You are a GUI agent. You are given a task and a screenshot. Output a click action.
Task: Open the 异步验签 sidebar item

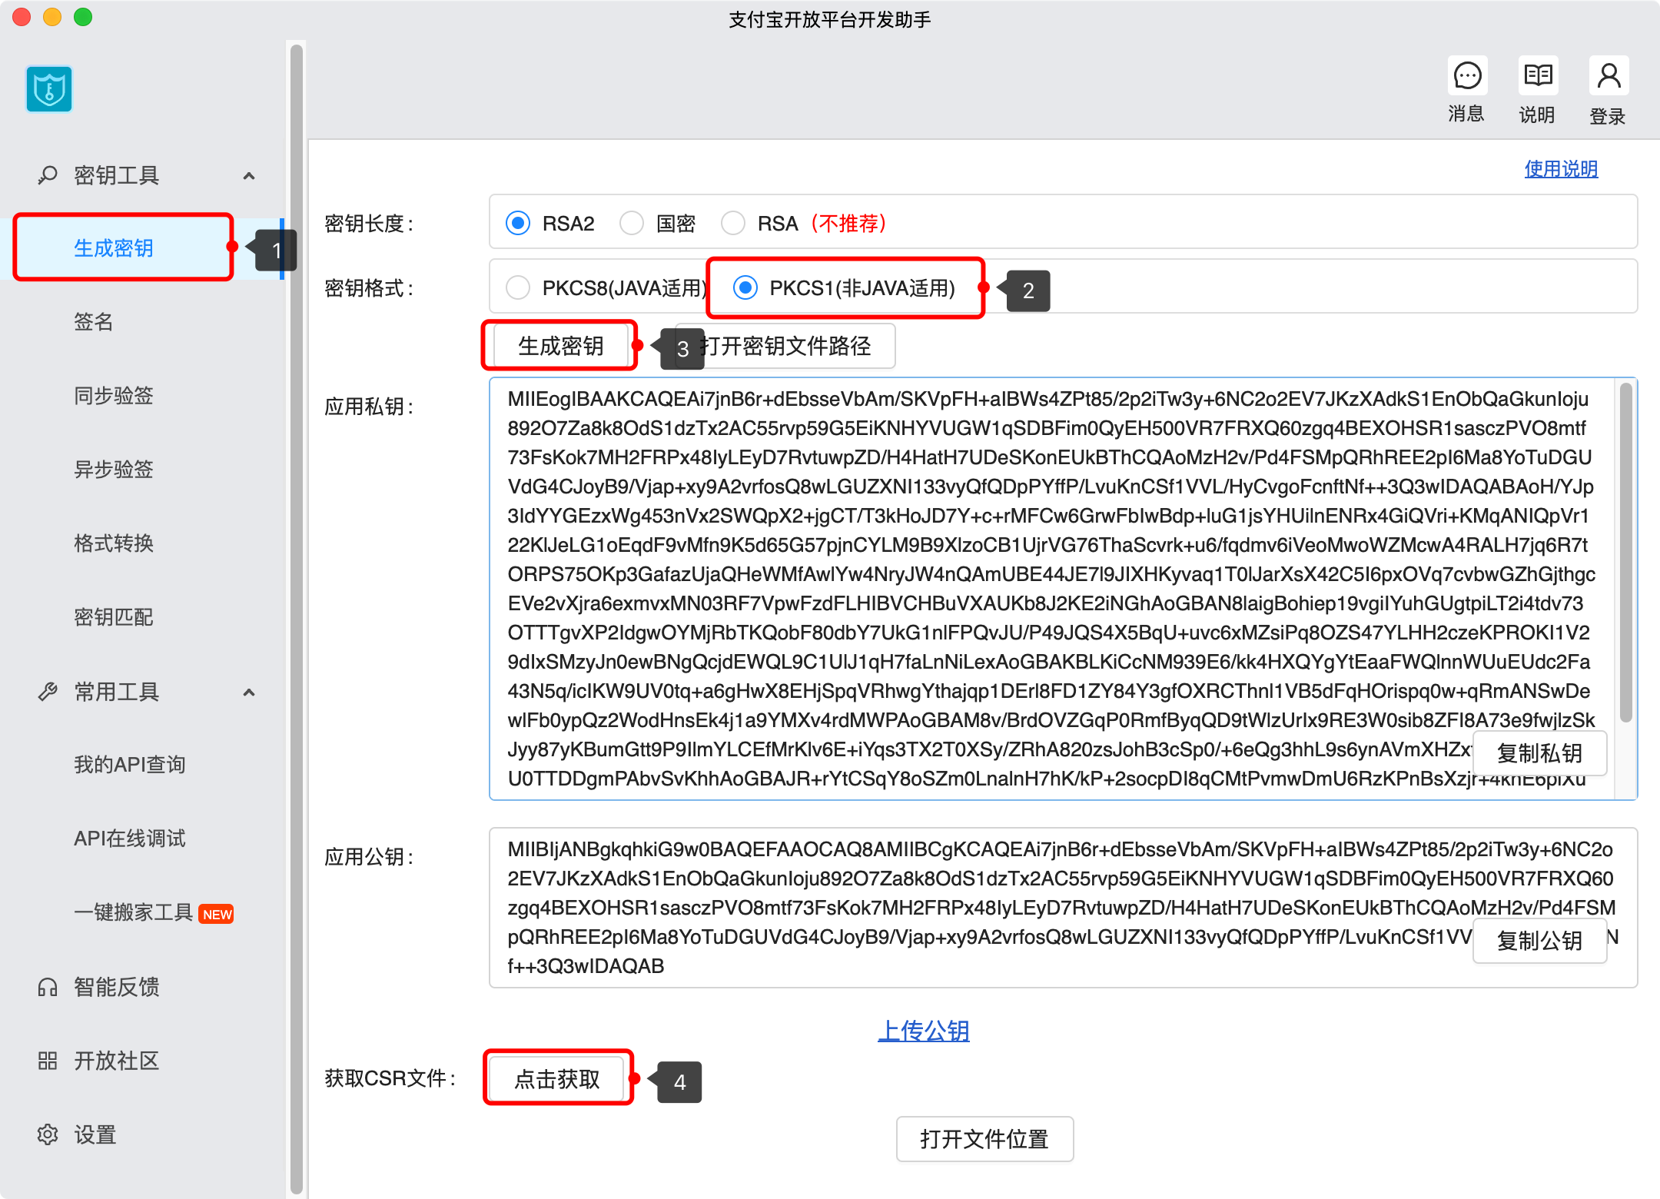pos(114,469)
